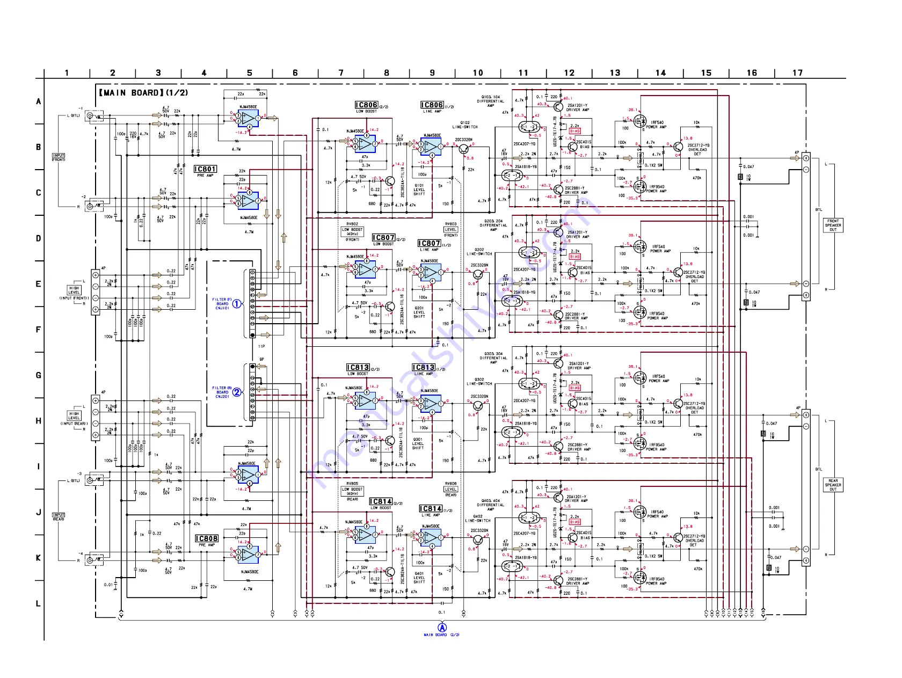Click the RV806 LEVEL (REAR) label
The height and width of the screenshot is (678, 902).
451,489
